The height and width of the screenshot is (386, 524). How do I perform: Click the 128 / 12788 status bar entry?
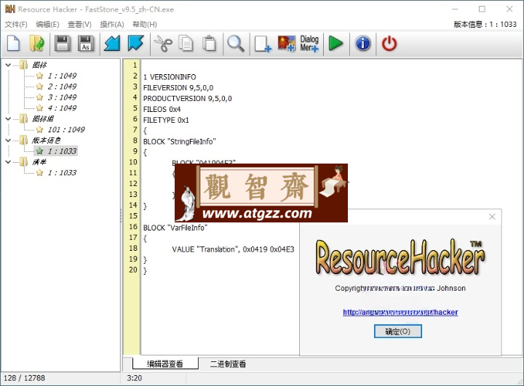pyautogui.click(x=24, y=378)
